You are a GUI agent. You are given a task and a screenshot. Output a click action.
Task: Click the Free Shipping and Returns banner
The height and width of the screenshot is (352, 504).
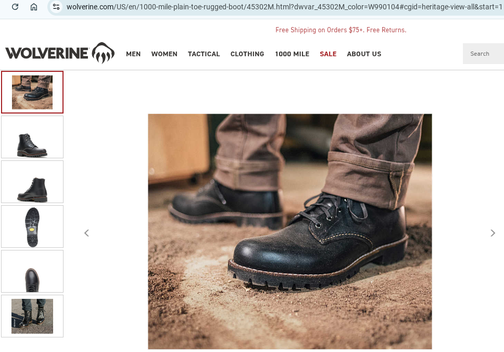(341, 30)
